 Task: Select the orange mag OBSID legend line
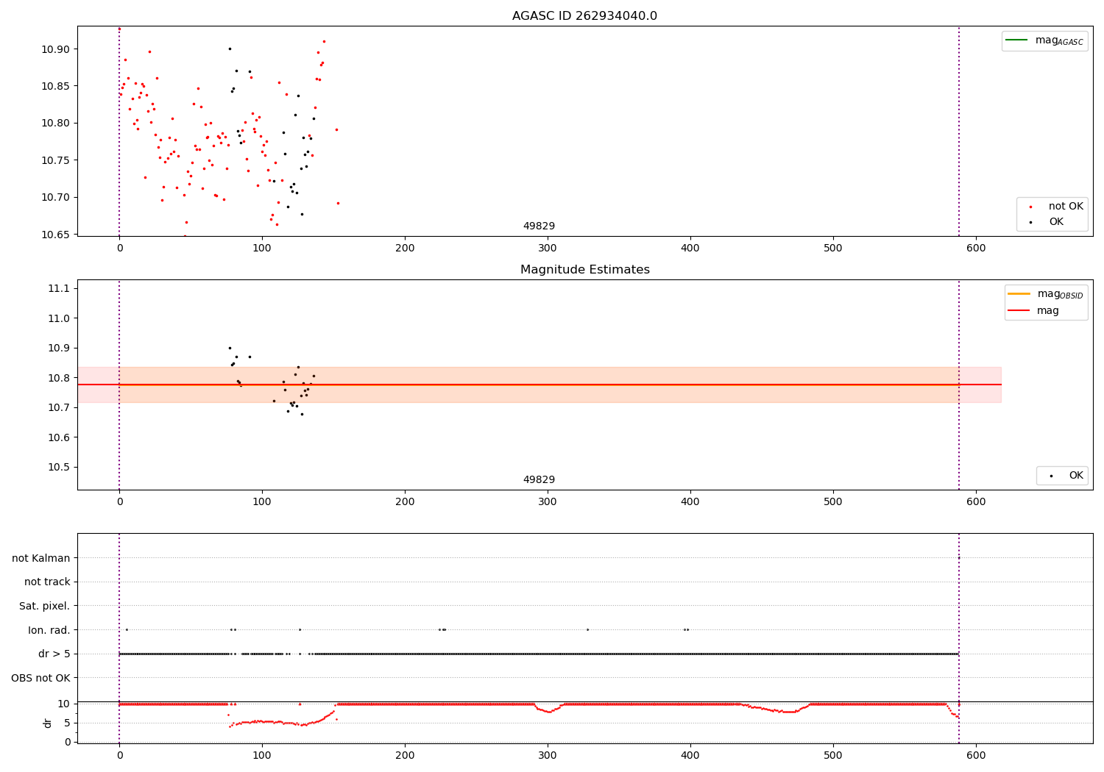(x=1019, y=293)
